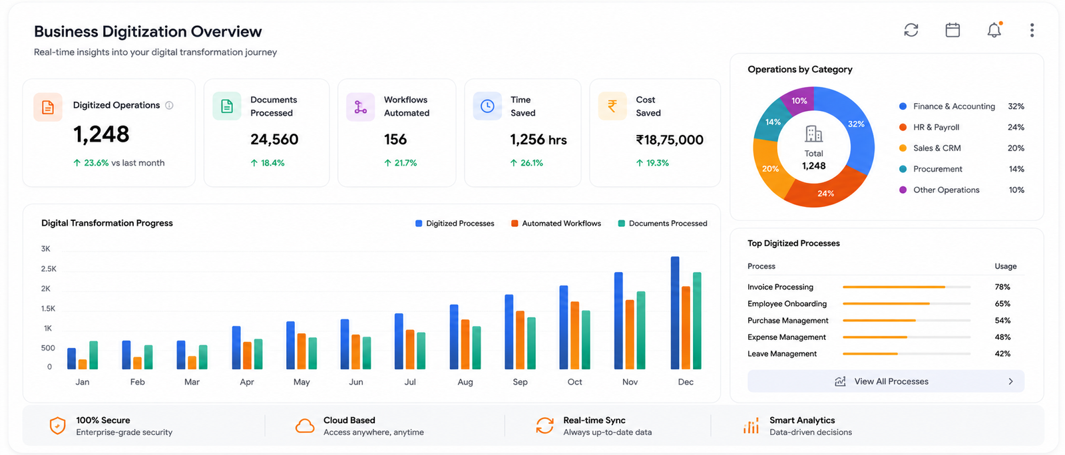This screenshot has width=1065, height=455.
Task: Toggle Automated Workflows legend series
Action: (x=556, y=224)
